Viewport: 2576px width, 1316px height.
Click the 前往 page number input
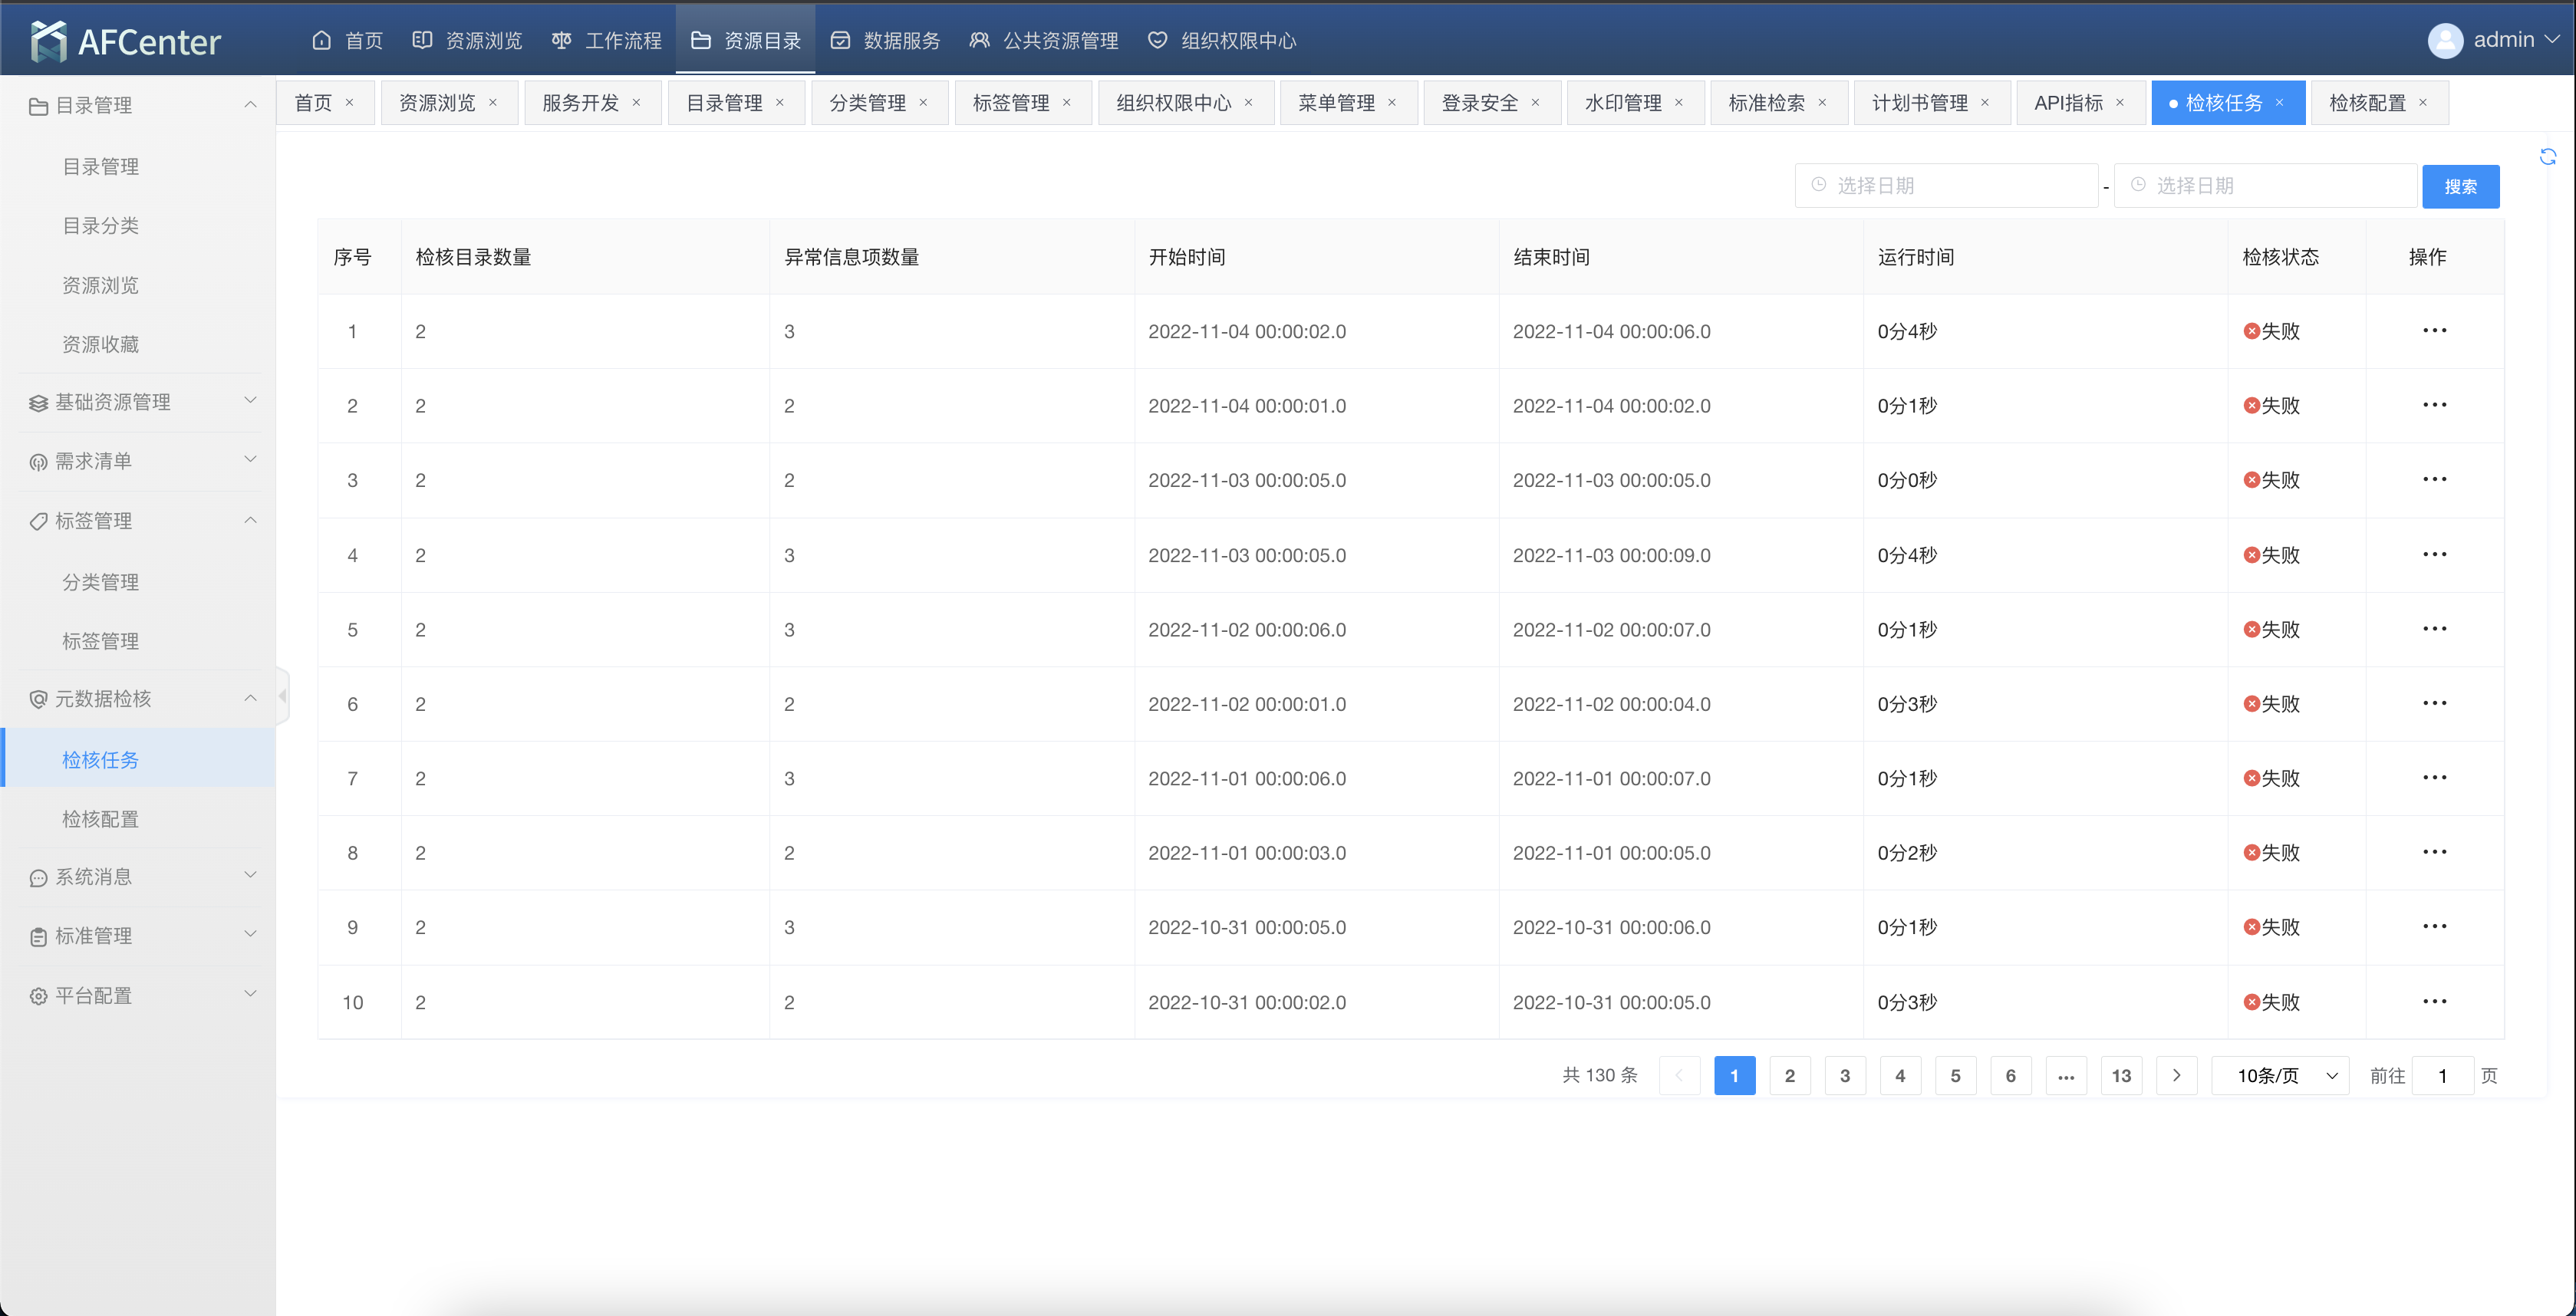click(2442, 1075)
